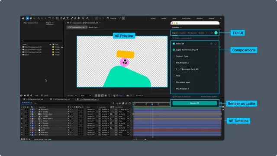The image size is (277, 156).
Task: Select the Roto Brush tool
Action: [x=83, y=18]
